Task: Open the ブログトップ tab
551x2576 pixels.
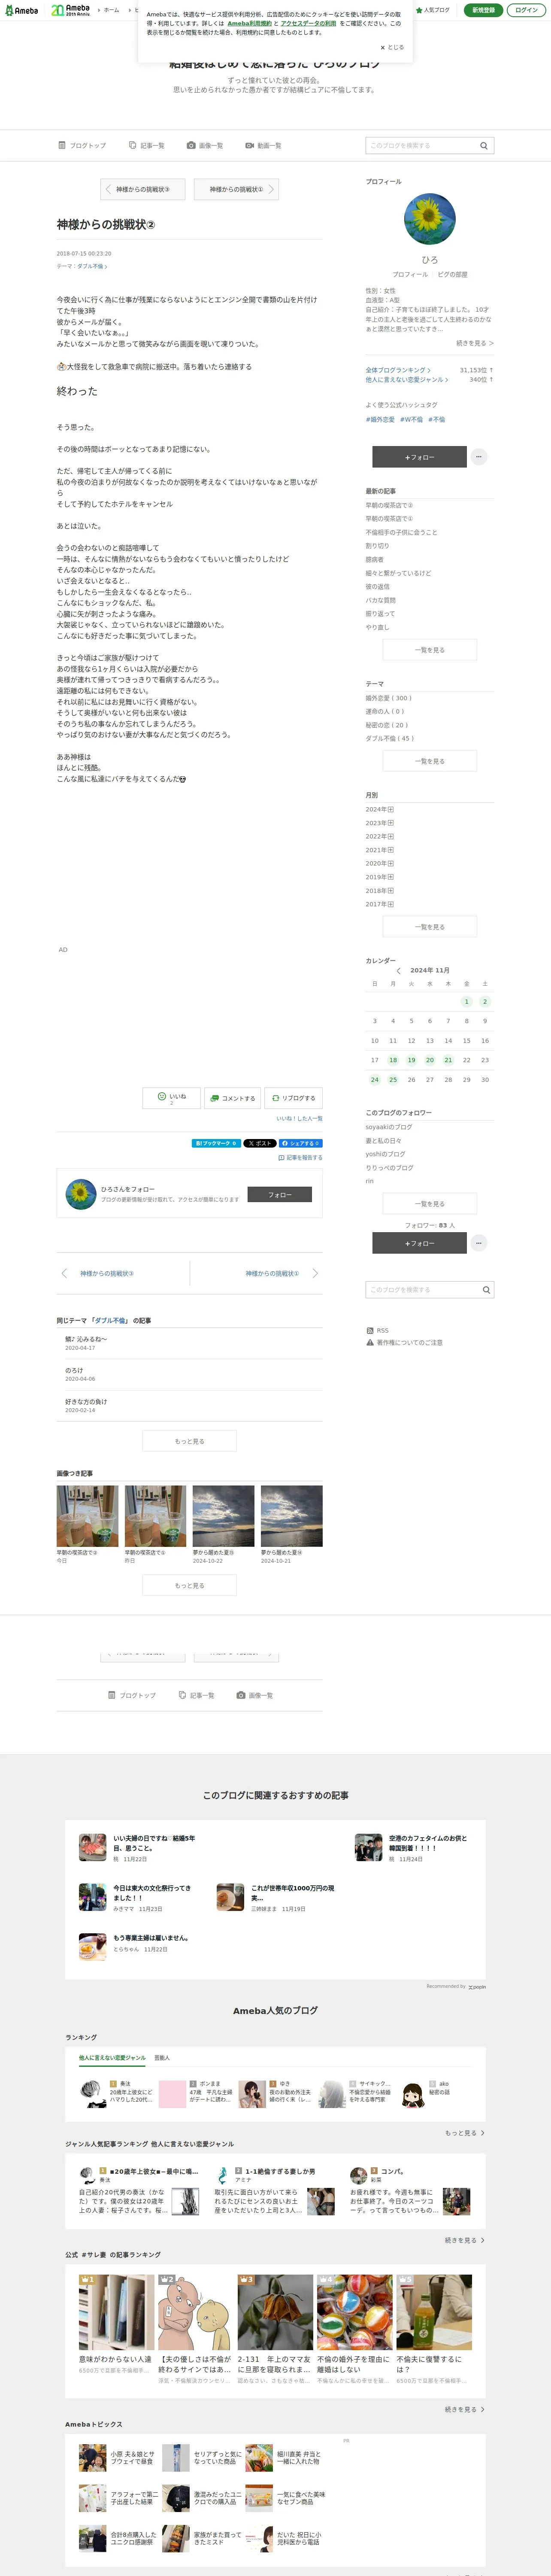Action: tap(82, 145)
